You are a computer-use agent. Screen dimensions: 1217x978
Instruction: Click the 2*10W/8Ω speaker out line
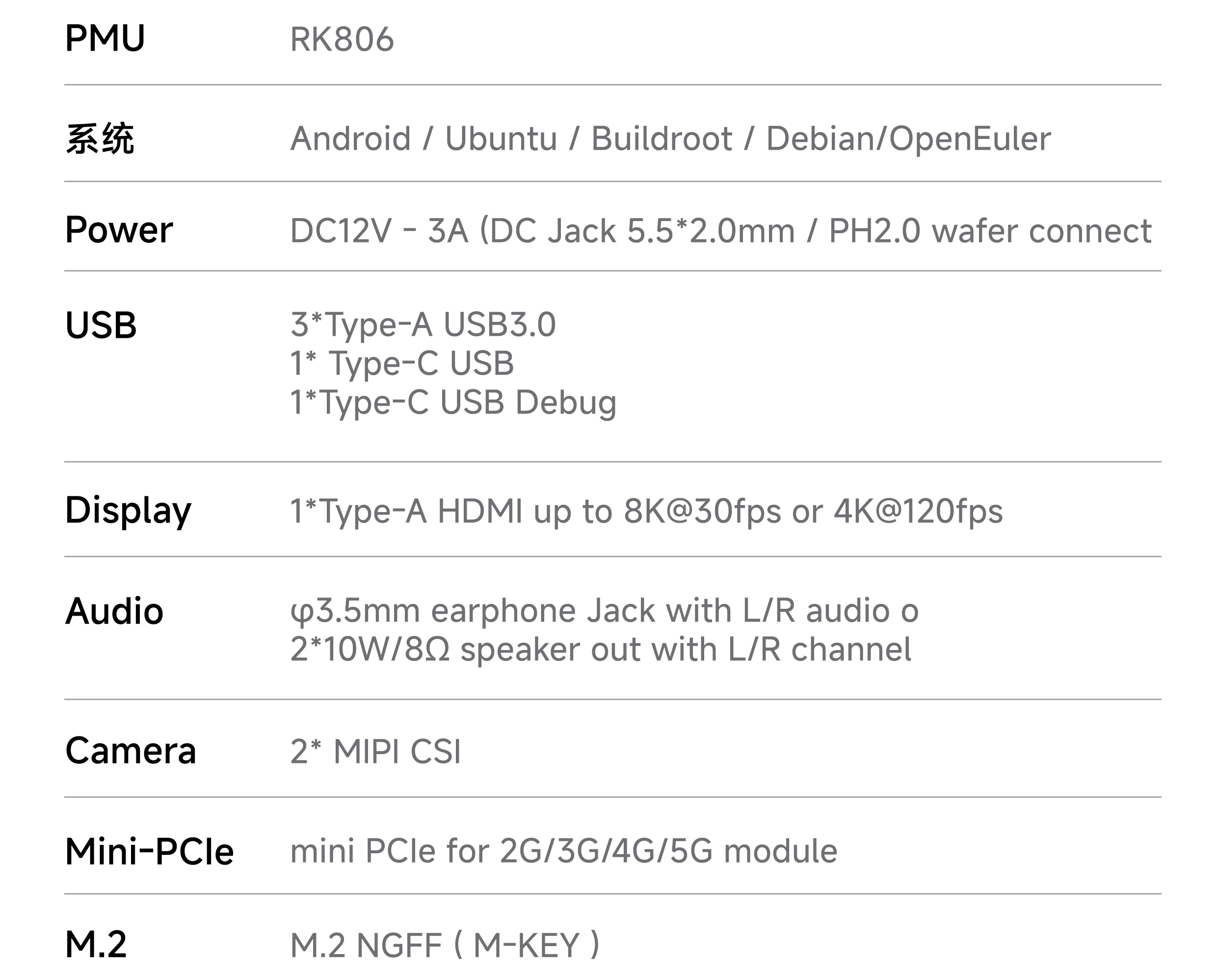(x=601, y=650)
